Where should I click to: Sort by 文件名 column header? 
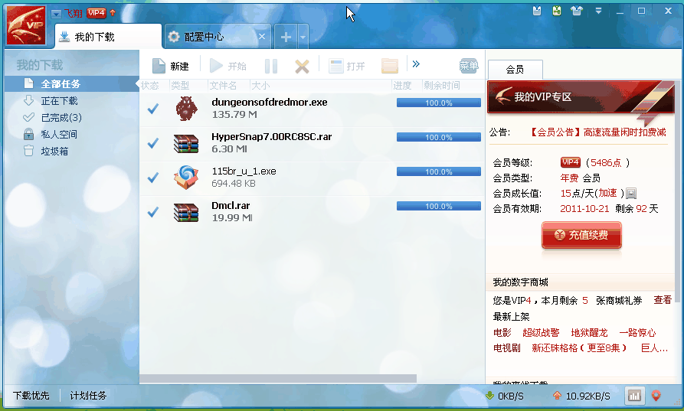[223, 86]
